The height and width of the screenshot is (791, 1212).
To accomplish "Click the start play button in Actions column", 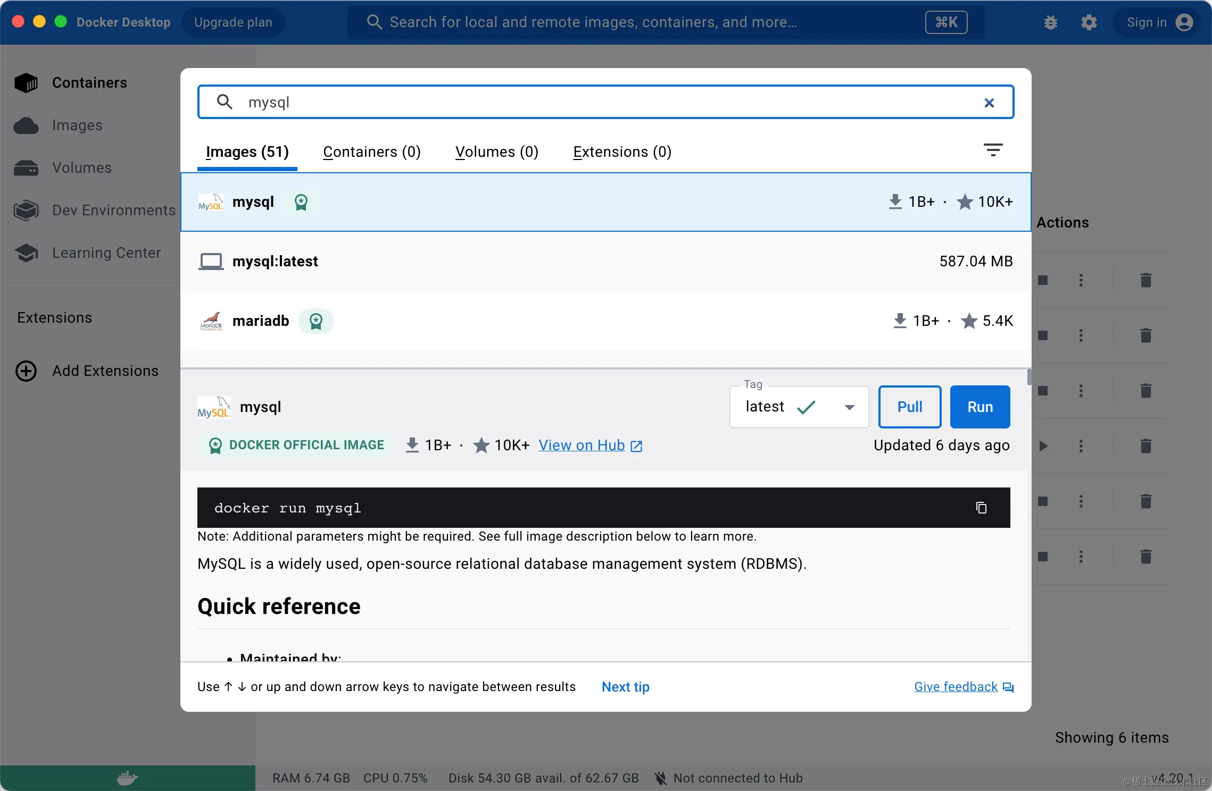I will [1043, 446].
